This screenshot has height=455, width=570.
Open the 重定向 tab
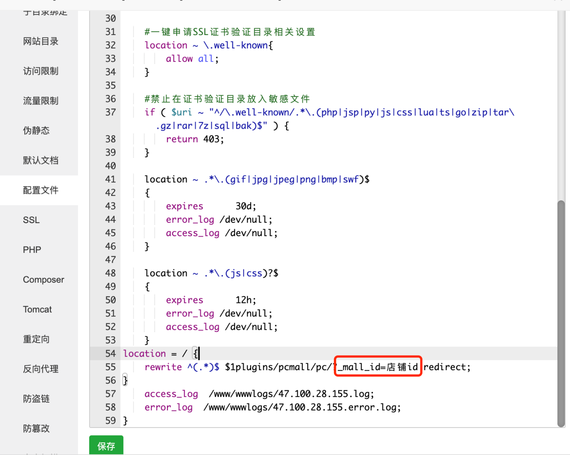(36, 339)
